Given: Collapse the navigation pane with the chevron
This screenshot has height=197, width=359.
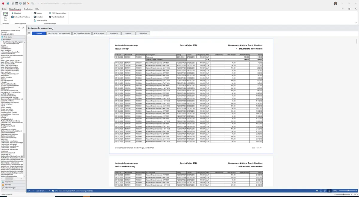Looking at the screenshot, I should tap(19, 28).
